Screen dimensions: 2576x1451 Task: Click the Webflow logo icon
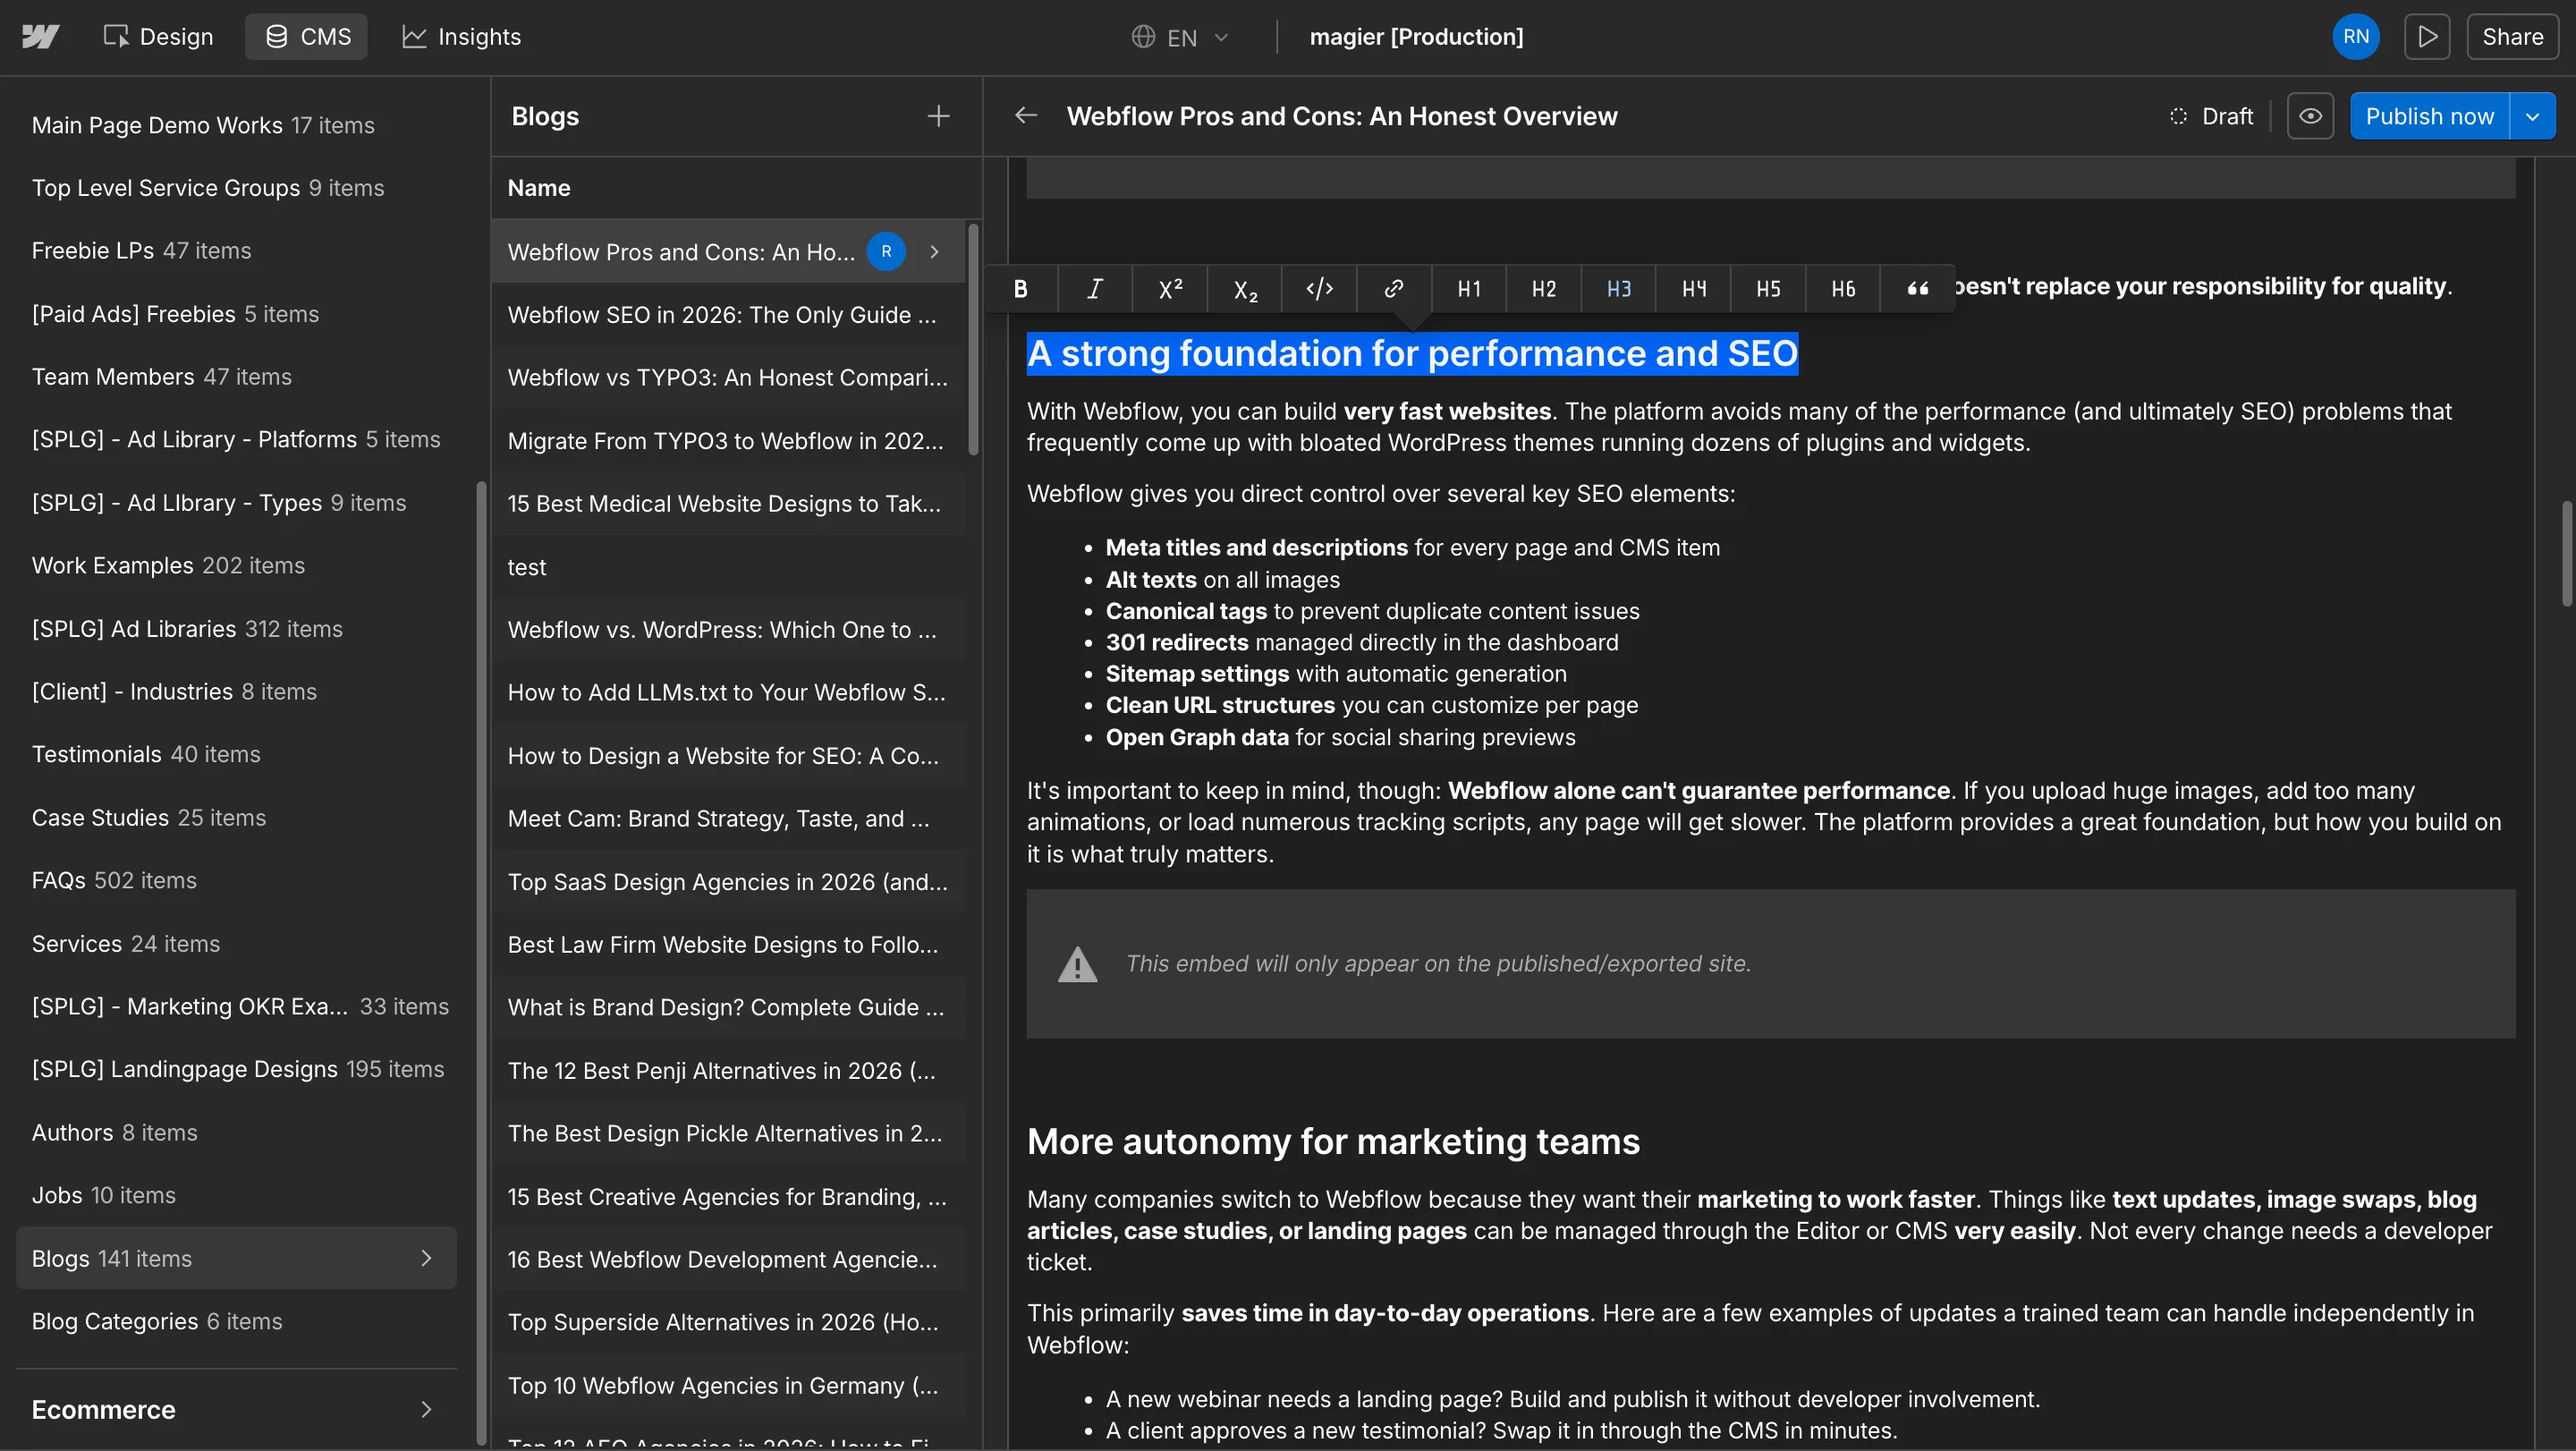click(x=40, y=37)
